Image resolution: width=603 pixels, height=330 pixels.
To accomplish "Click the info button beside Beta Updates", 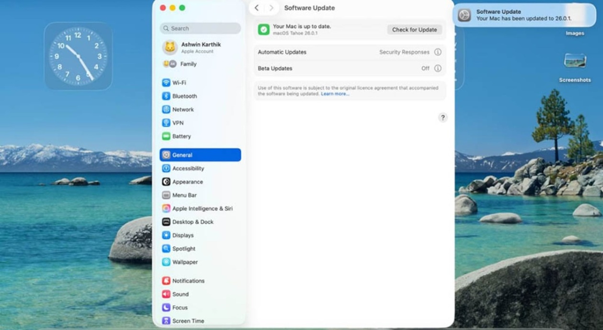I will click(x=437, y=68).
